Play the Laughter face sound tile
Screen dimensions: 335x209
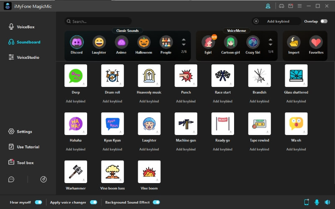pos(149,124)
